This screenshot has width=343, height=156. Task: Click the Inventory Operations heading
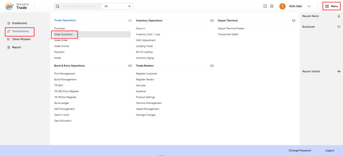pos(149,20)
